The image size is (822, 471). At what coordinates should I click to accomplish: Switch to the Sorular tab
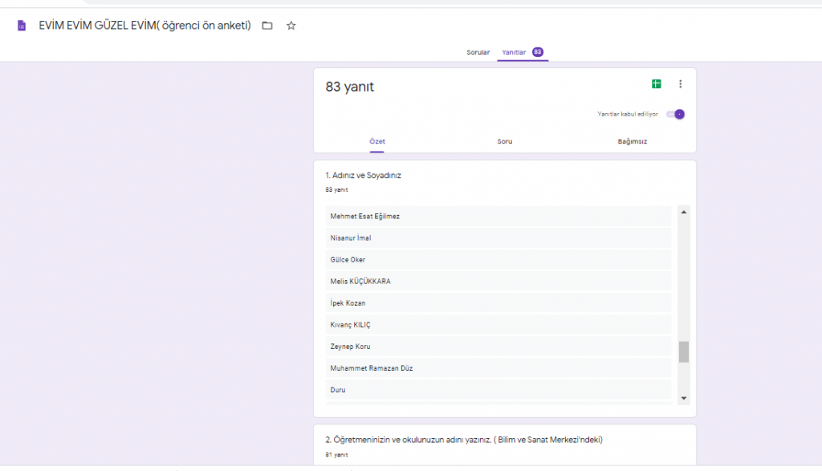pyautogui.click(x=478, y=52)
